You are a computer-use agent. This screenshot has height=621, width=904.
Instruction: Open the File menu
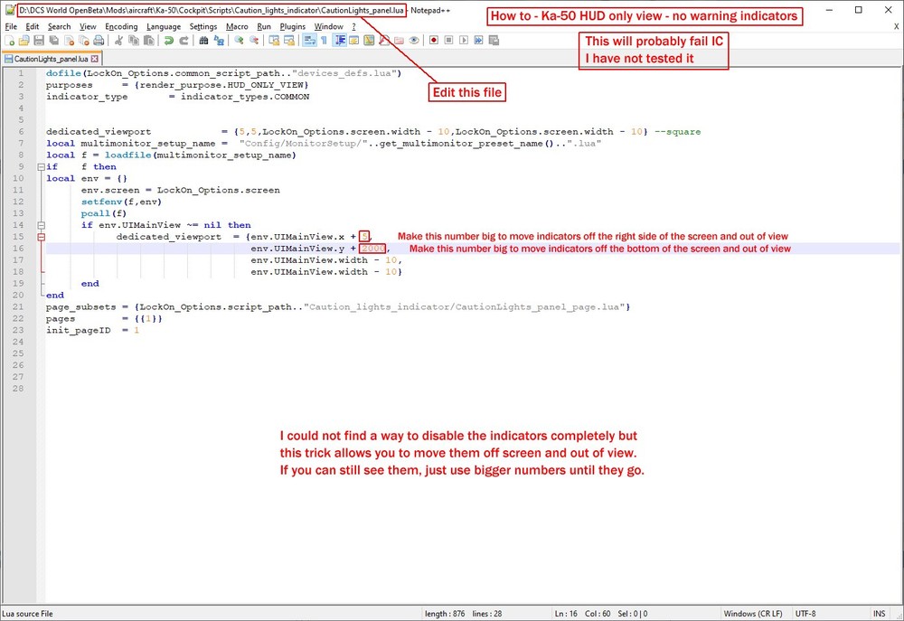click(x=11, y=26)
